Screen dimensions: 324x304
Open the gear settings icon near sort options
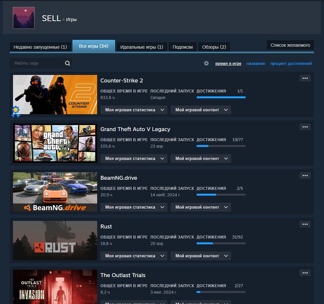click(x=206, y=63)
